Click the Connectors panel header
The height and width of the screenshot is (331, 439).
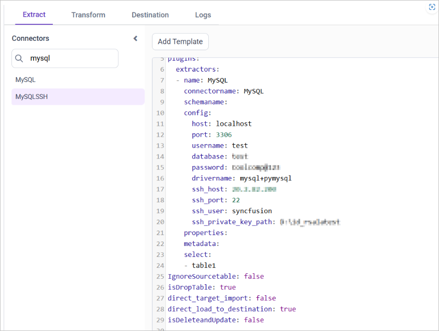coord(30,38)
